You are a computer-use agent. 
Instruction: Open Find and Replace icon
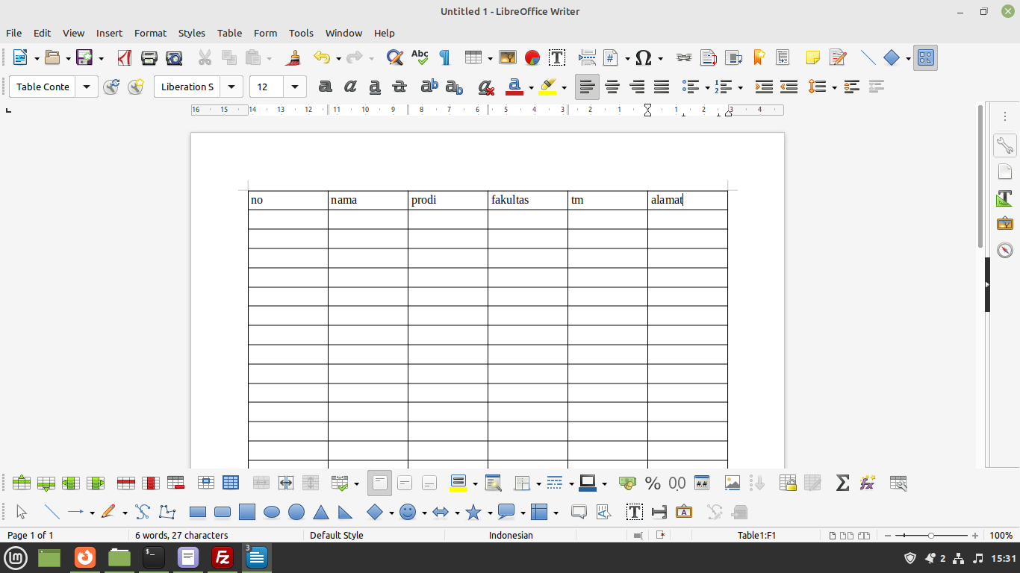395,57
